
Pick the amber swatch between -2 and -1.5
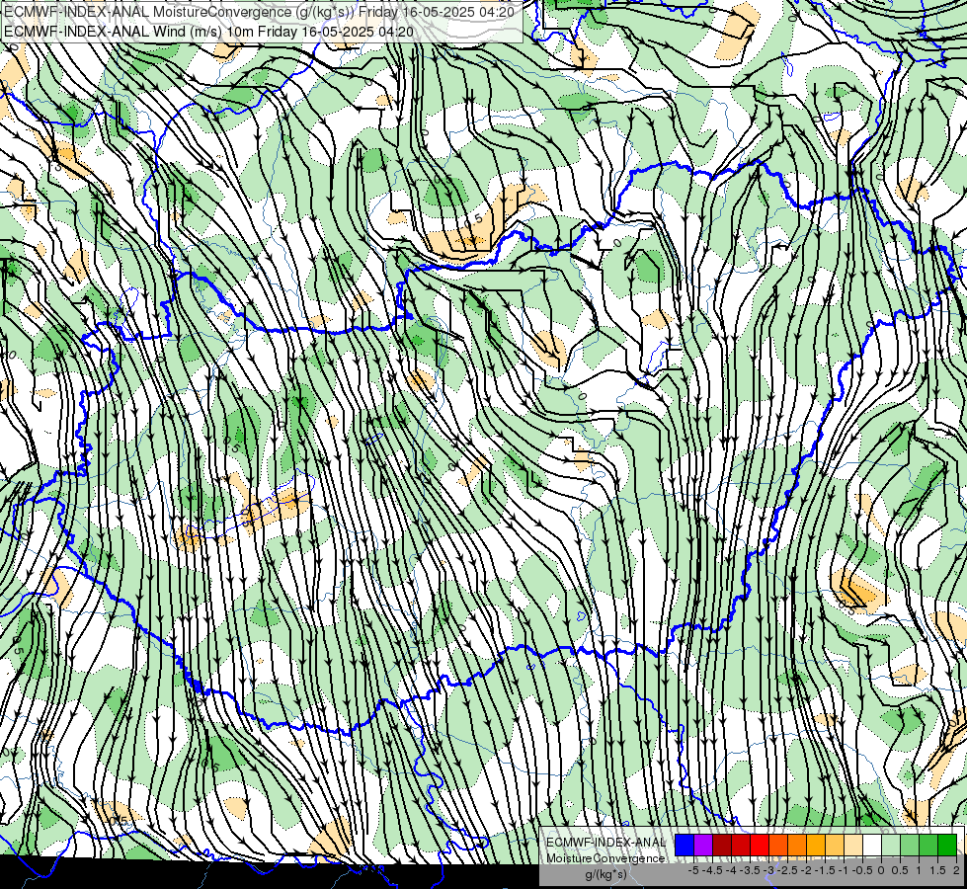pyautogui.click(x=816, y=845)
